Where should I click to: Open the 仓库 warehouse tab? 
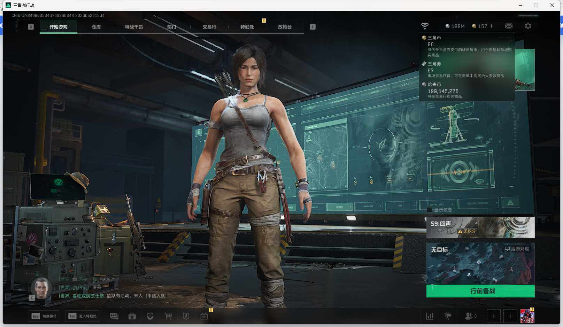96,27
